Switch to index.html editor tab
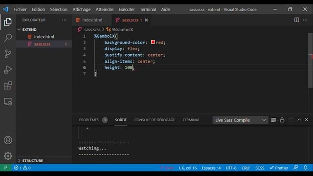This screenshot has width=313, height=176. point(92,20)
